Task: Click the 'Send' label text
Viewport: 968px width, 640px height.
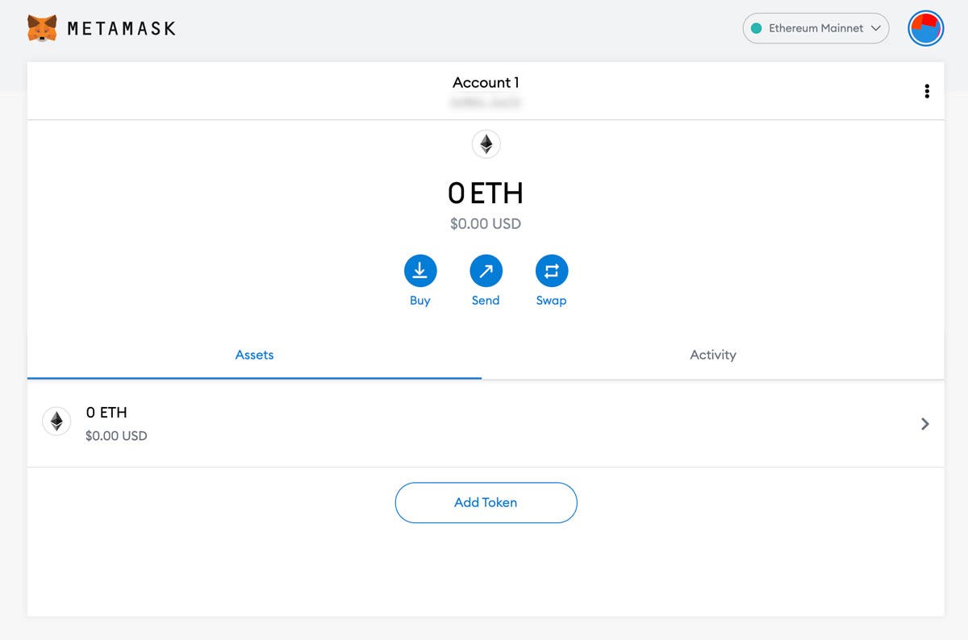Action: [486, 301]
